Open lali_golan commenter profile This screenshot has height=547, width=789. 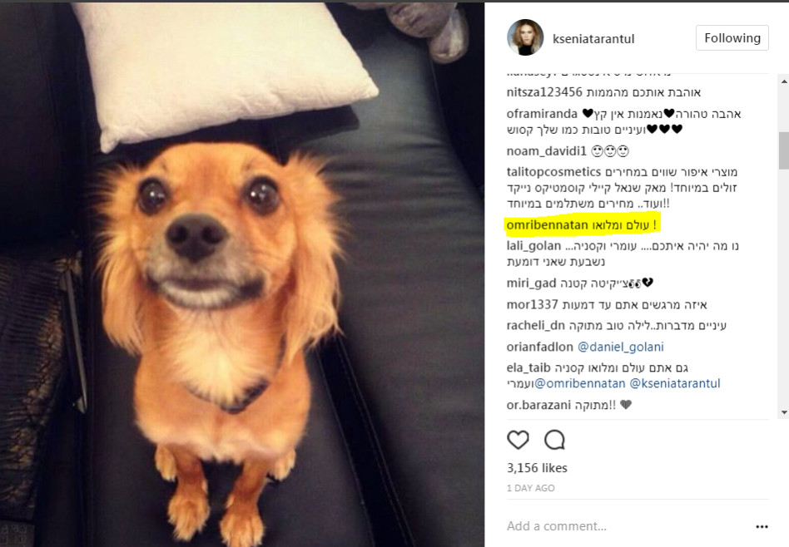[x=533, y=246]
